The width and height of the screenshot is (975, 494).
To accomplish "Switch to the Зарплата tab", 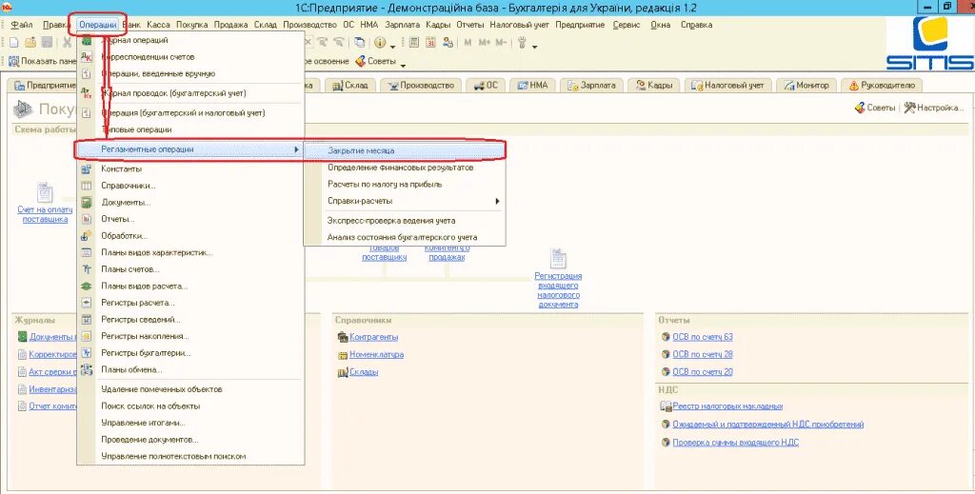I will tap(591, 85).
